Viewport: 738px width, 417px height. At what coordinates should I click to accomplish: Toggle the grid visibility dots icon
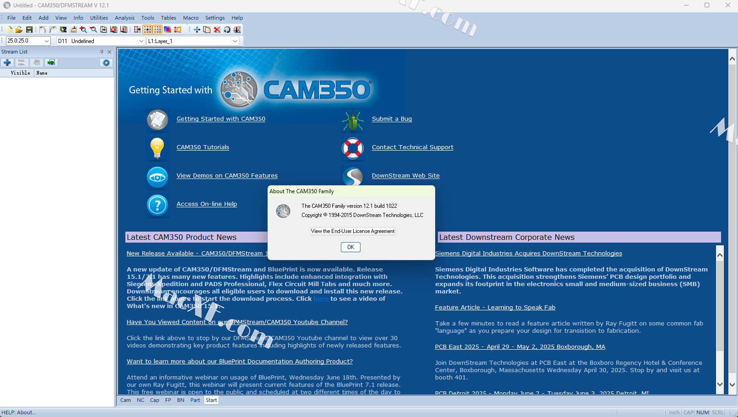[x=157, y=29]
